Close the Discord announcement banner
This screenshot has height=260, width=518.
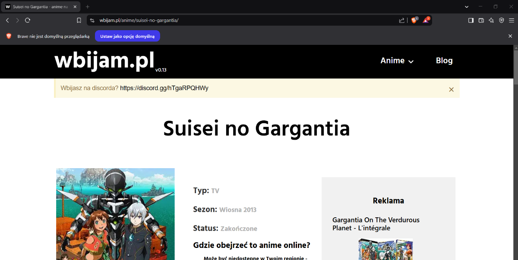[452, 89]
